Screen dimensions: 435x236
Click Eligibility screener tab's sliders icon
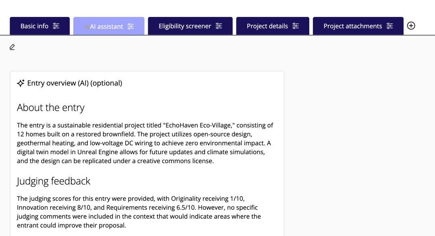pyautogui.click(x=219, y=26)
